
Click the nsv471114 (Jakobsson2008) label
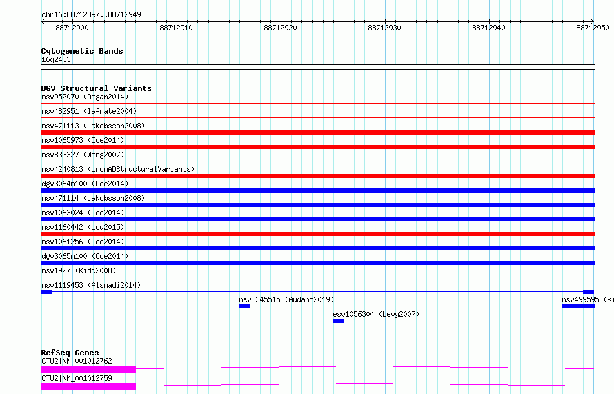[x=93, y=198]
